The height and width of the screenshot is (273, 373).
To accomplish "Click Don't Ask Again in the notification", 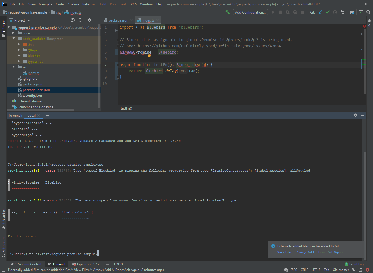I will point(330,252).
